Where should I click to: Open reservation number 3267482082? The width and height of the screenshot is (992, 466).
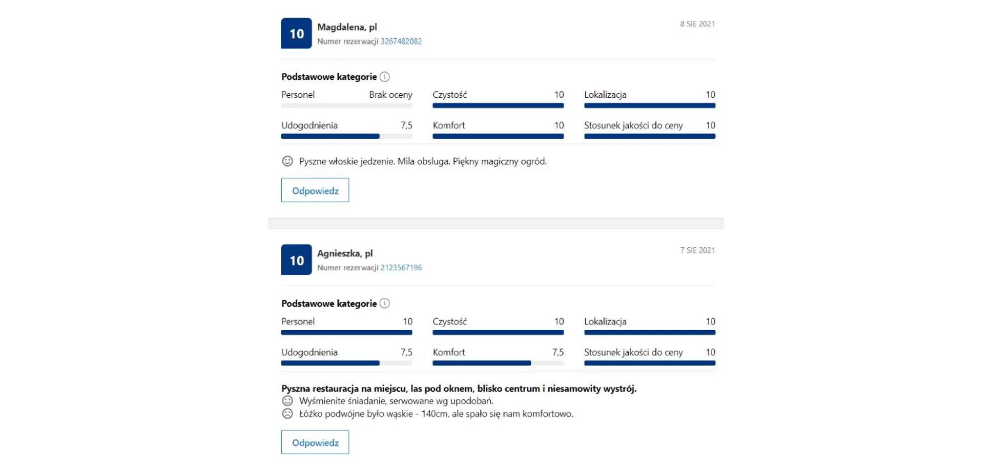[x=401, y=41]
